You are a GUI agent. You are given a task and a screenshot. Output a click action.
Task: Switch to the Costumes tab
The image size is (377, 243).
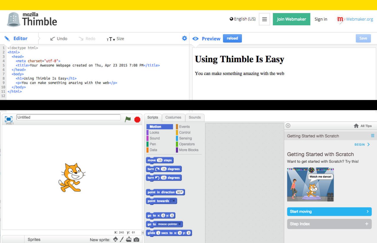(173, 118)
